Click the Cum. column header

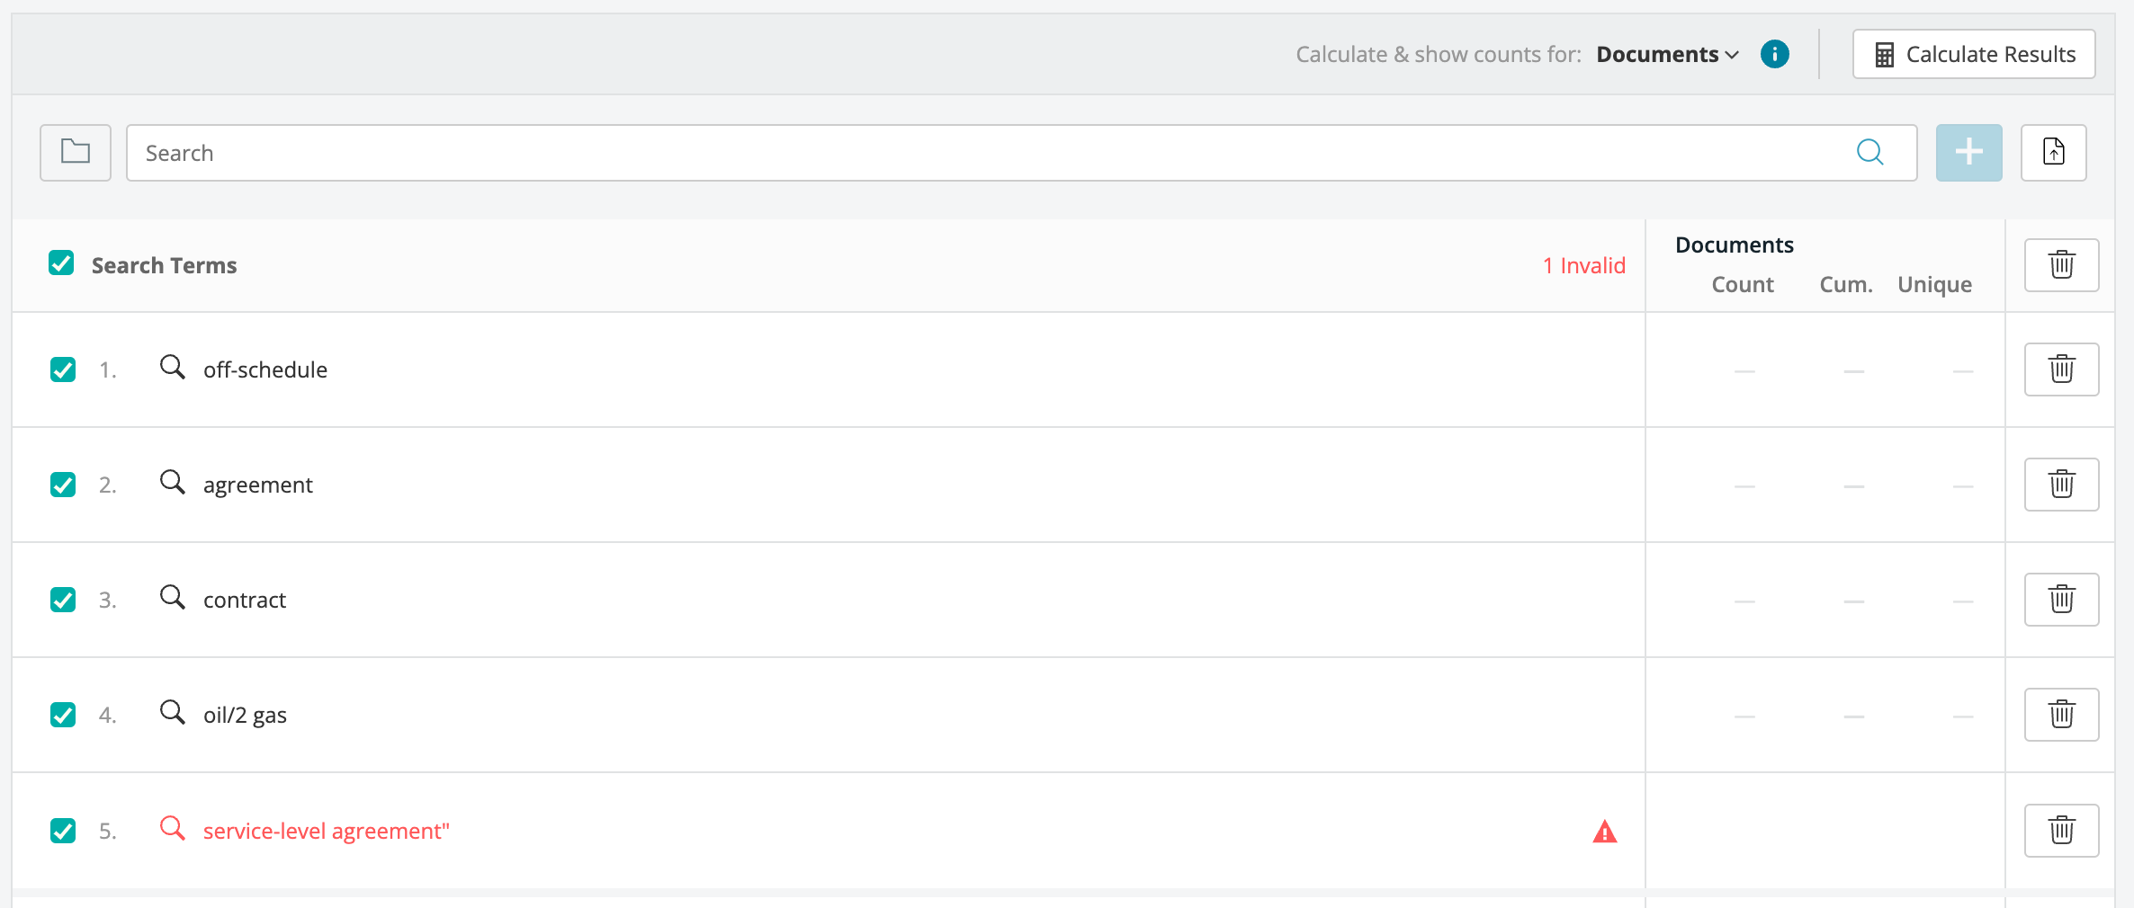(x=1846, y=284)
